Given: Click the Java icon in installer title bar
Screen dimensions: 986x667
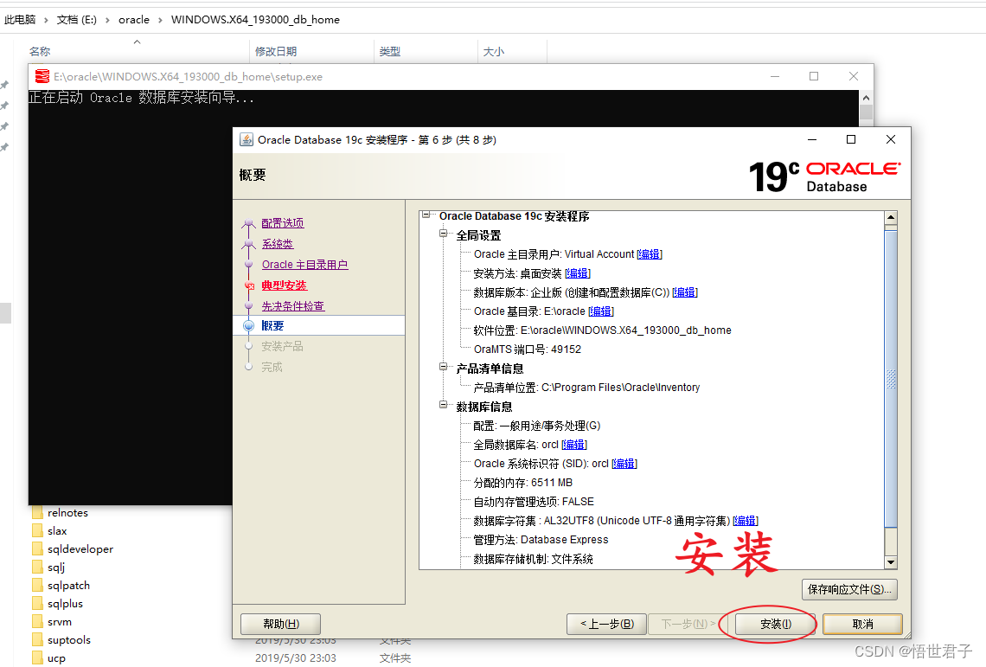Looking at the screenshot, I should [246, 139].
